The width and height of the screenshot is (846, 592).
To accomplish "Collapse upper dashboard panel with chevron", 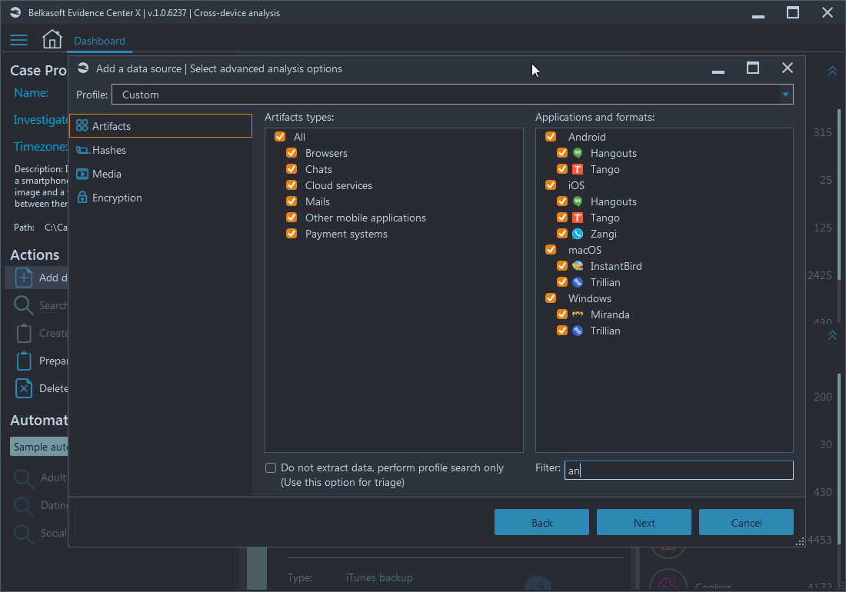I will coord(832,72).
